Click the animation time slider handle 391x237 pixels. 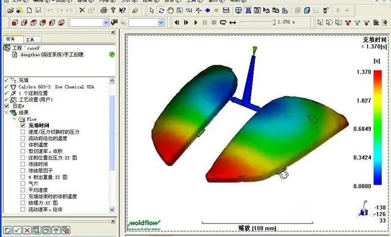[274, 22]
